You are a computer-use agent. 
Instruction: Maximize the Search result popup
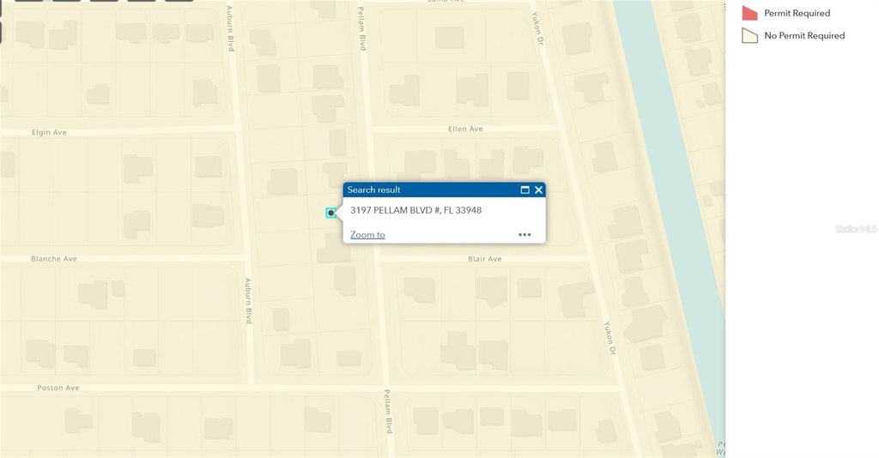pos(524,190)
